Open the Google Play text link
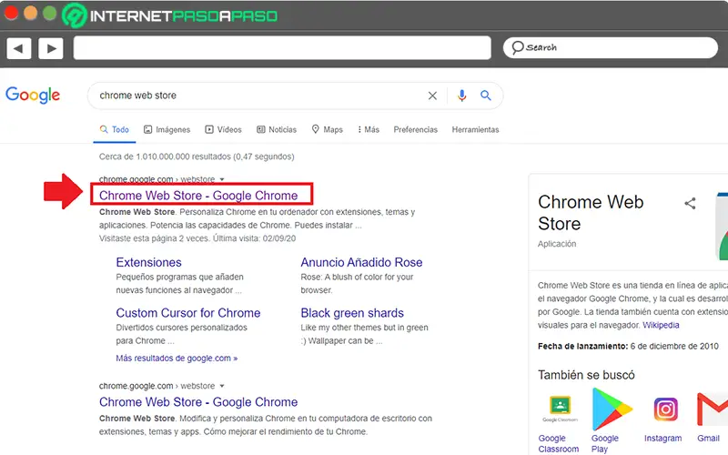Viewport: 728px width, 455px height. click(604, 443)
